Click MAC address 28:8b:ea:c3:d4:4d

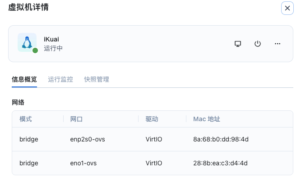tap(221, 163)
